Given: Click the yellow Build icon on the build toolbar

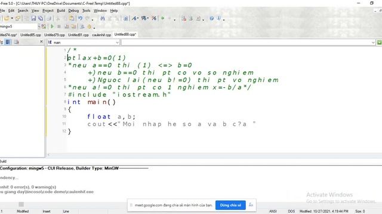Looking at the screenshot, I should 66,26.
